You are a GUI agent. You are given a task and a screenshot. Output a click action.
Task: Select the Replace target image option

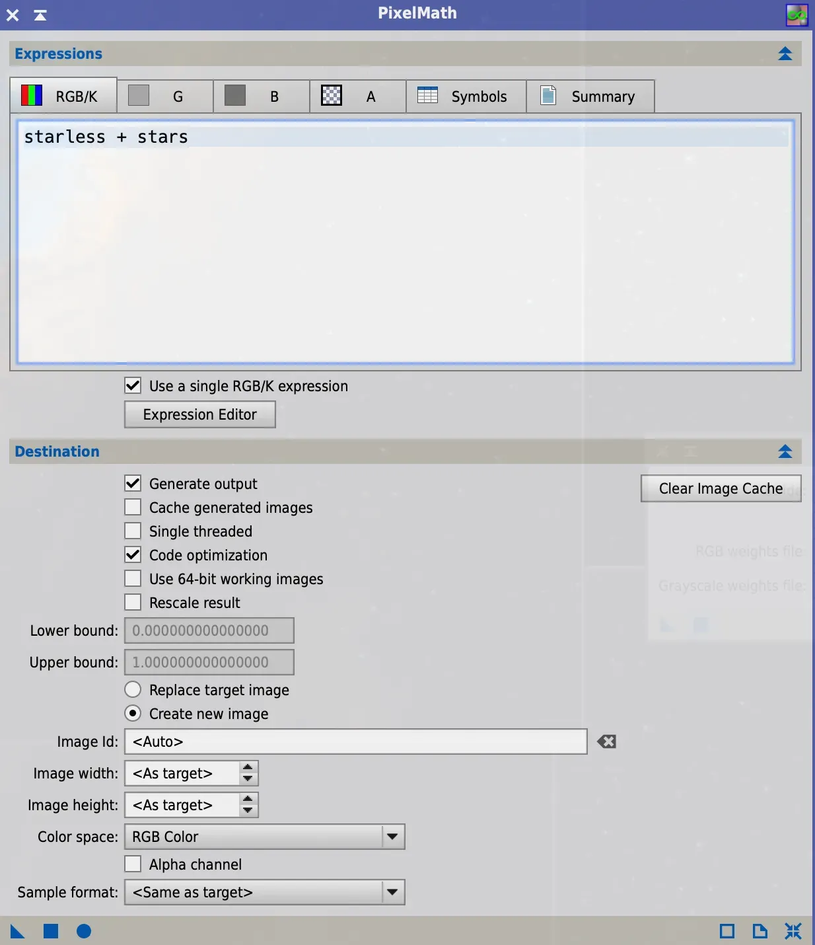click(x=133, y=689)
